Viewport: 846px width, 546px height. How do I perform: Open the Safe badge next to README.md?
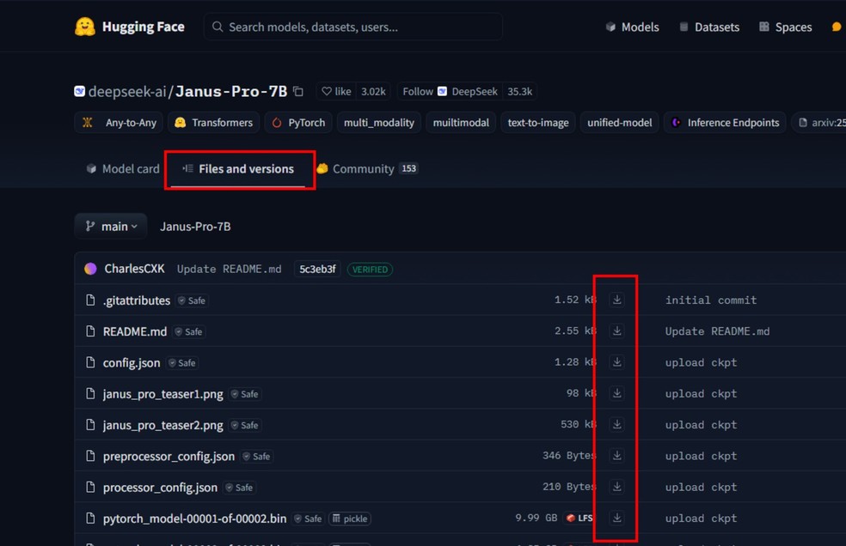(x=189, y=332)
